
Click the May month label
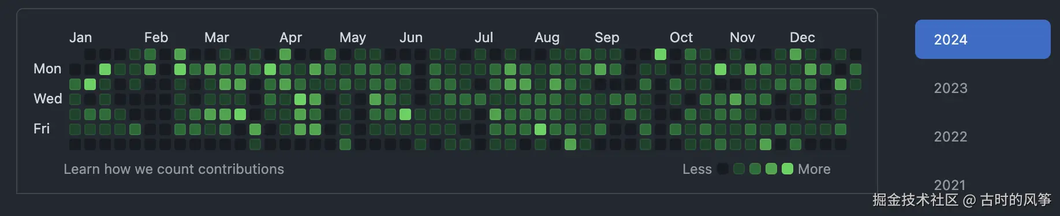coord(353,38)
